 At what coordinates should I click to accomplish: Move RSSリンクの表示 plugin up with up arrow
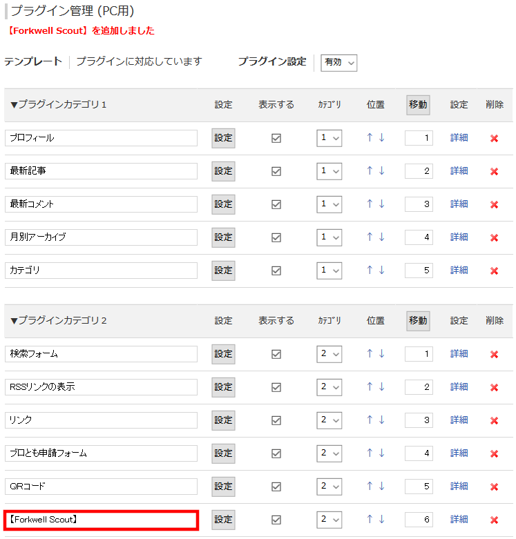tap(370, 386)
